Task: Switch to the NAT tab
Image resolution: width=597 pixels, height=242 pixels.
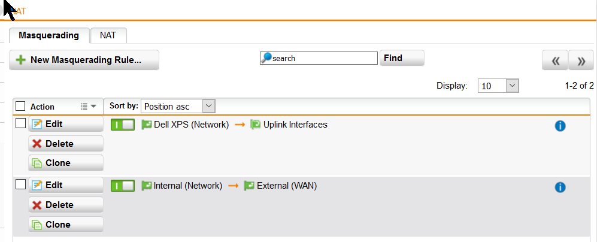Action: click(x=108, y=35)
